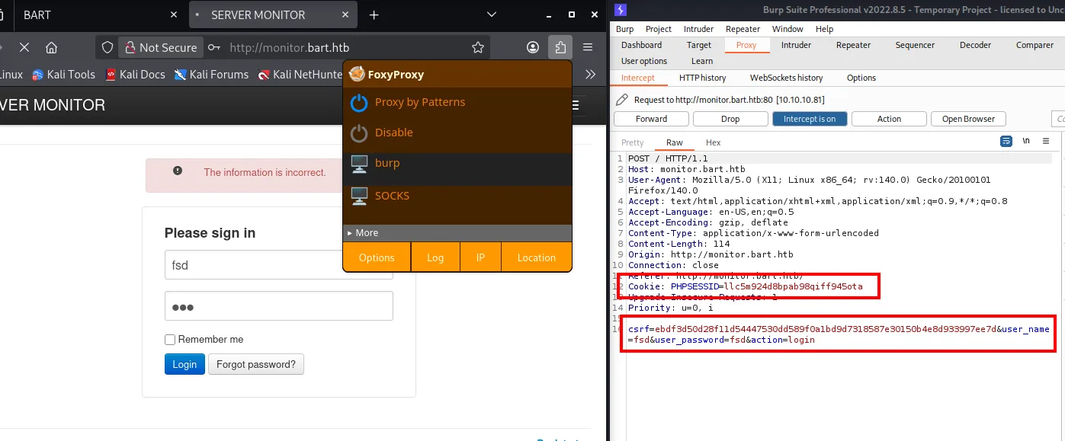Click the password input field
The width and height of the screenshot is (1065, 441).
tap(279, 306)
